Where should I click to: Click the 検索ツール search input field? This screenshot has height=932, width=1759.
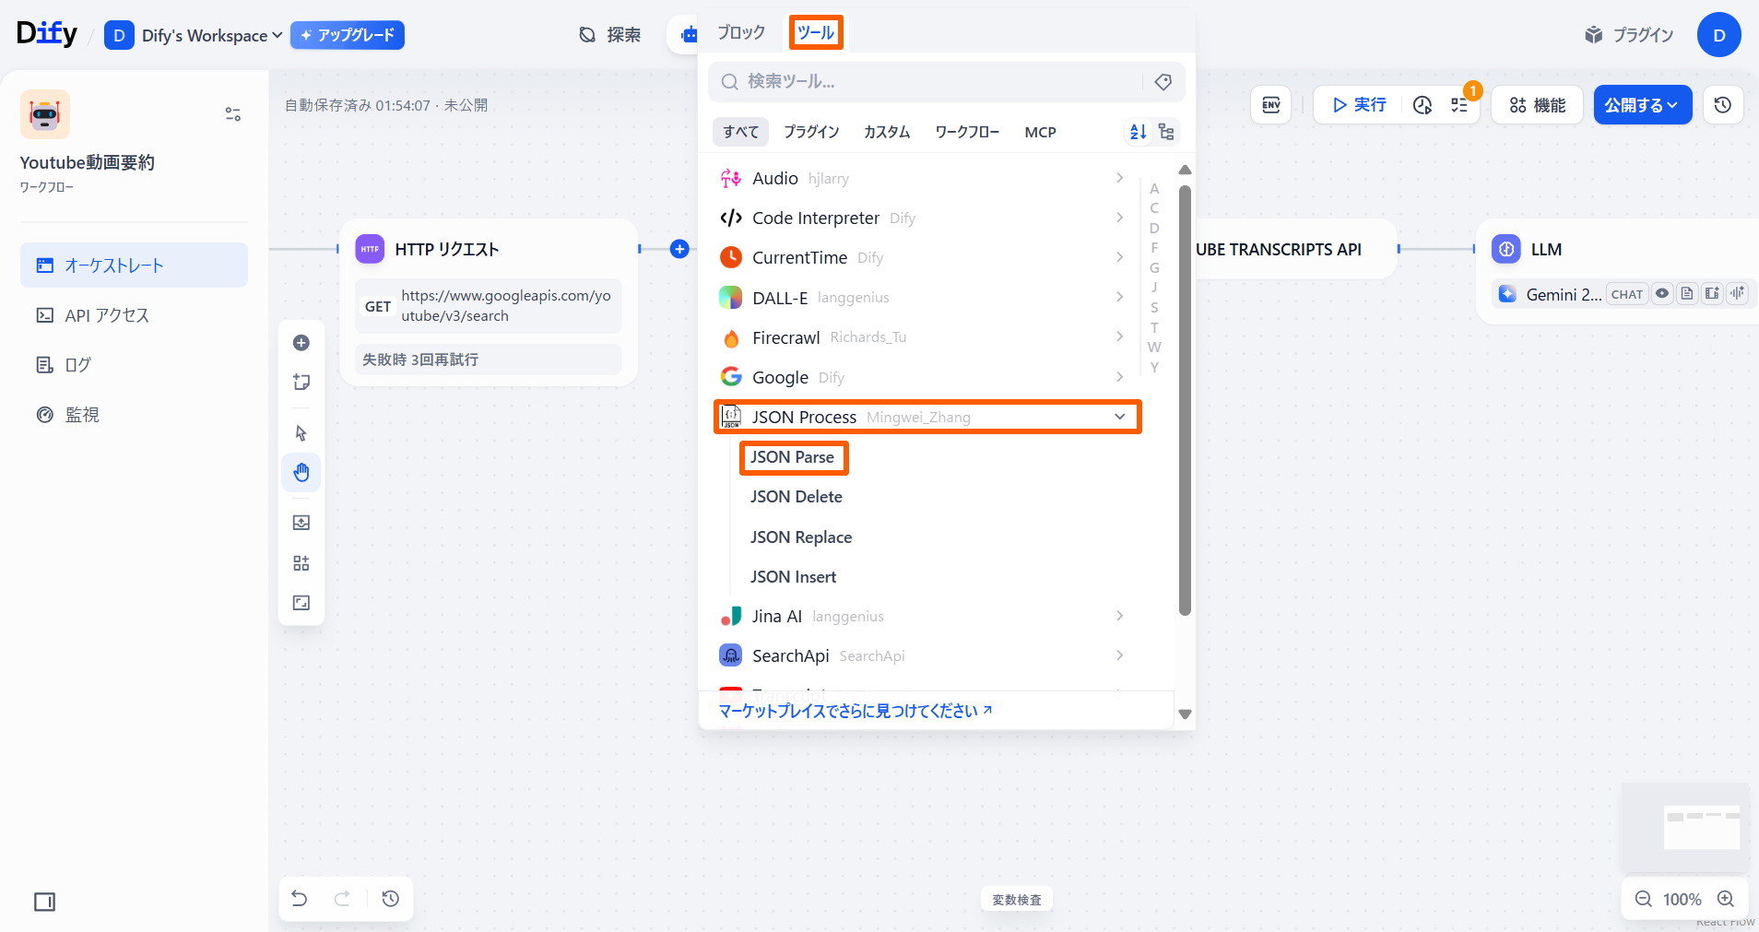[931, 82]
